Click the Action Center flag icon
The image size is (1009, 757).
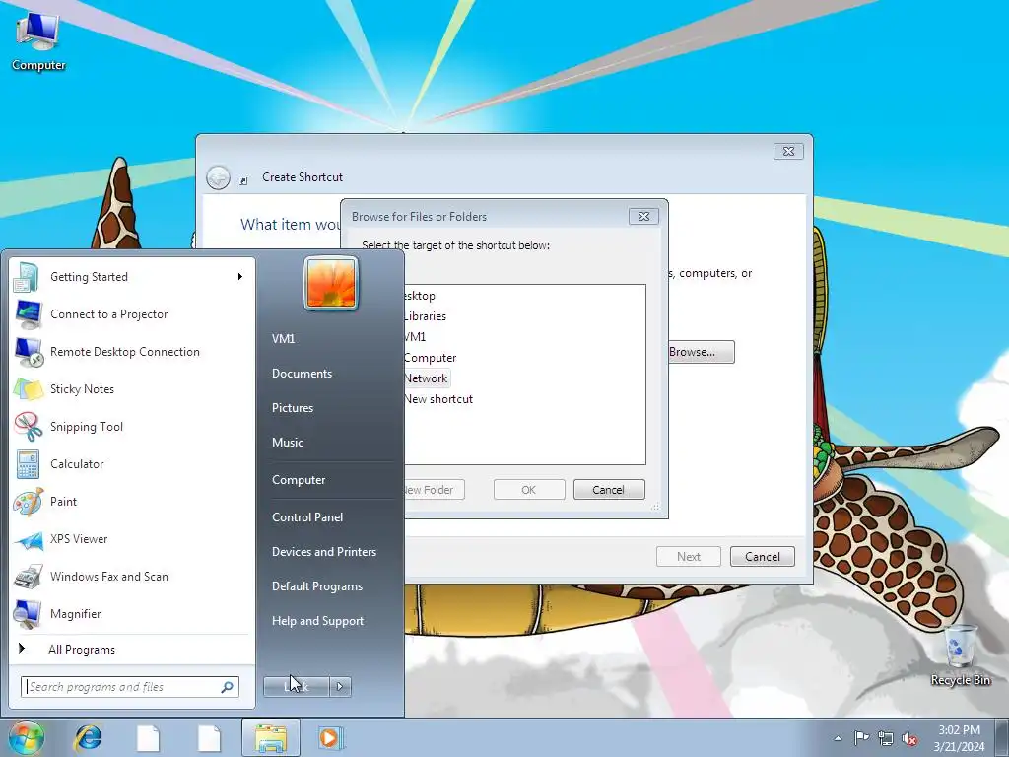tap(861, 737)
